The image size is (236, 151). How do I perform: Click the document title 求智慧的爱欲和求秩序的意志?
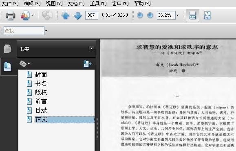coord(177,47)
